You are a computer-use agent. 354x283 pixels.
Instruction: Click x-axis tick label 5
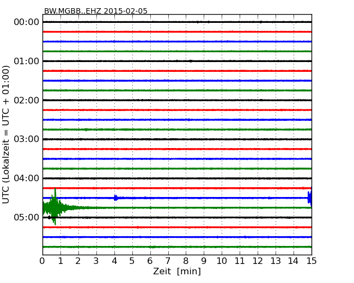132,261
